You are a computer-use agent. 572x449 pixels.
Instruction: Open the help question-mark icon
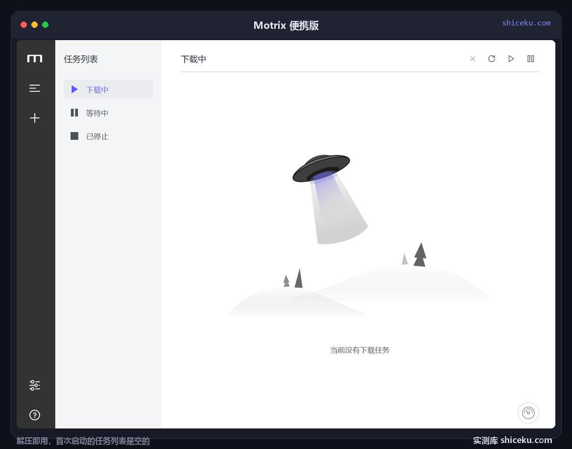35,415
